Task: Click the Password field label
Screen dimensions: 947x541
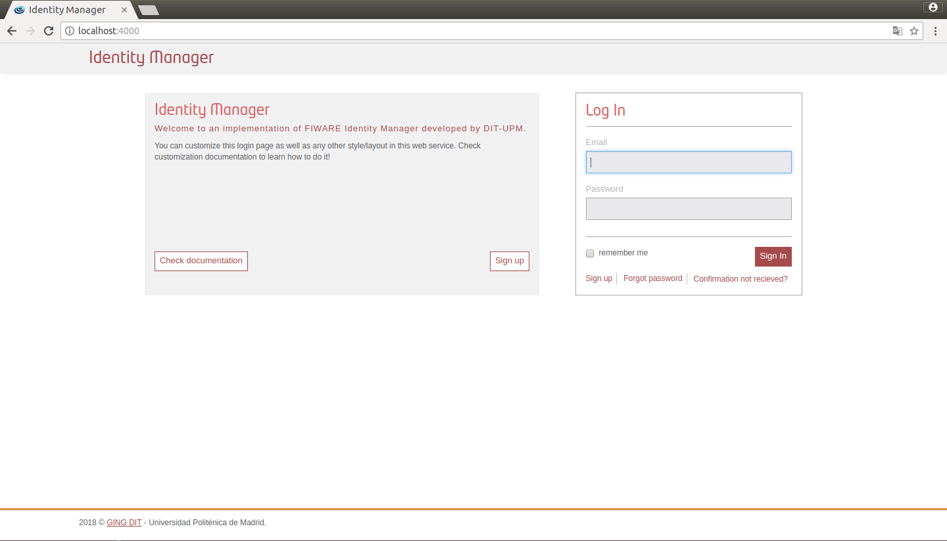Action: pos(604,189)
